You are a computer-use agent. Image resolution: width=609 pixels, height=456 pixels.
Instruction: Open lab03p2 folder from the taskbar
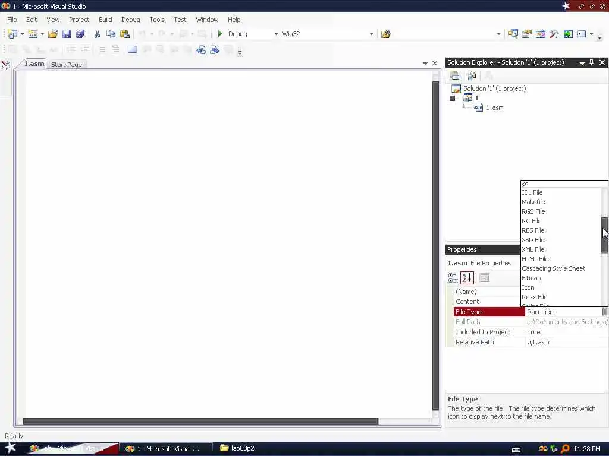click(237, 448)
